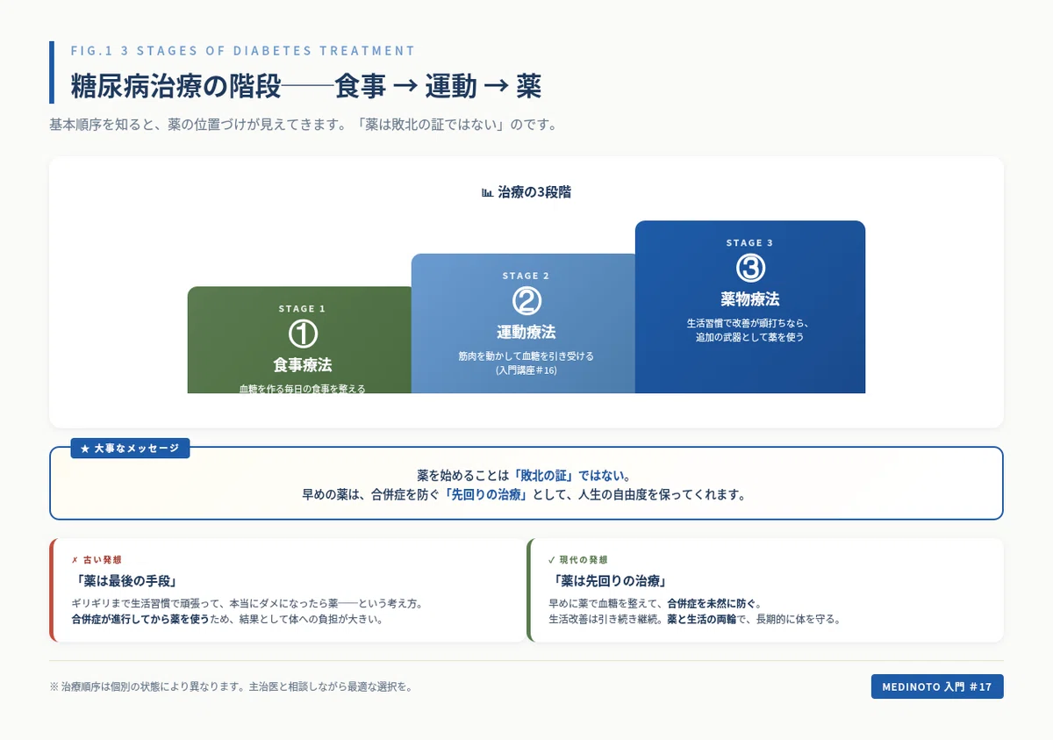Click the 食事療法 heading text
1053x740 pixels.
point(303,365)
